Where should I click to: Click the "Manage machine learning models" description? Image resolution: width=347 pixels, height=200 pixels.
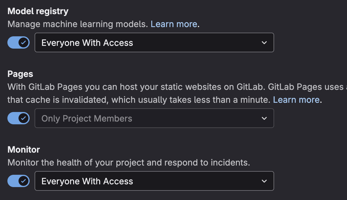(78, 24)
